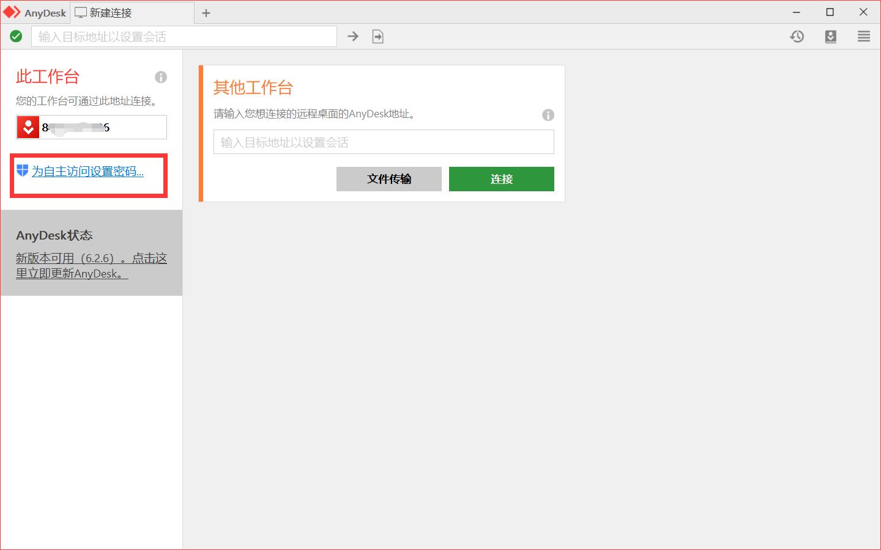Click the 文件传输 button
Screen dimensions: 881x550
pos(388,179)
